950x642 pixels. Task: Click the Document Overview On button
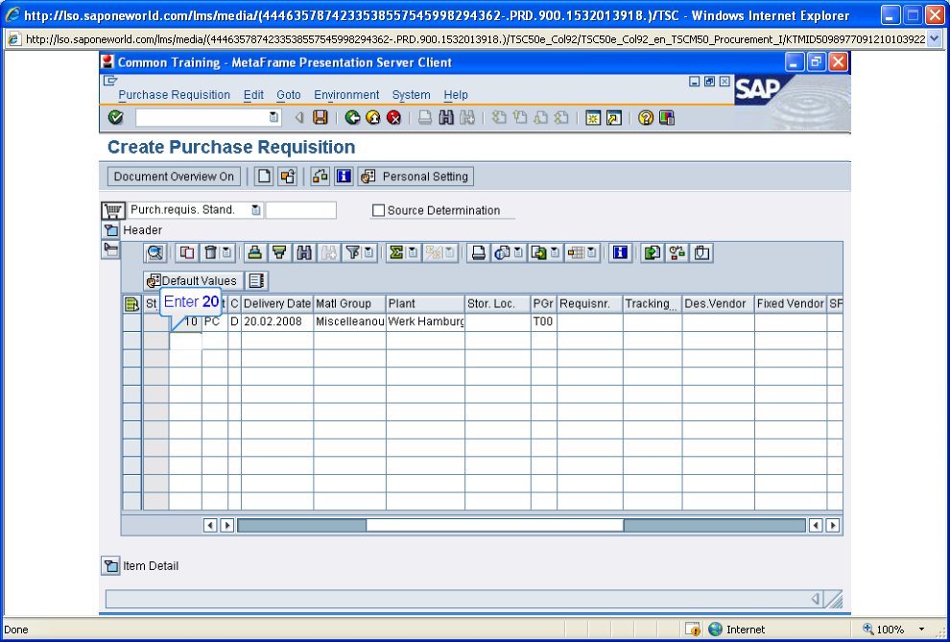click(174, 177)
